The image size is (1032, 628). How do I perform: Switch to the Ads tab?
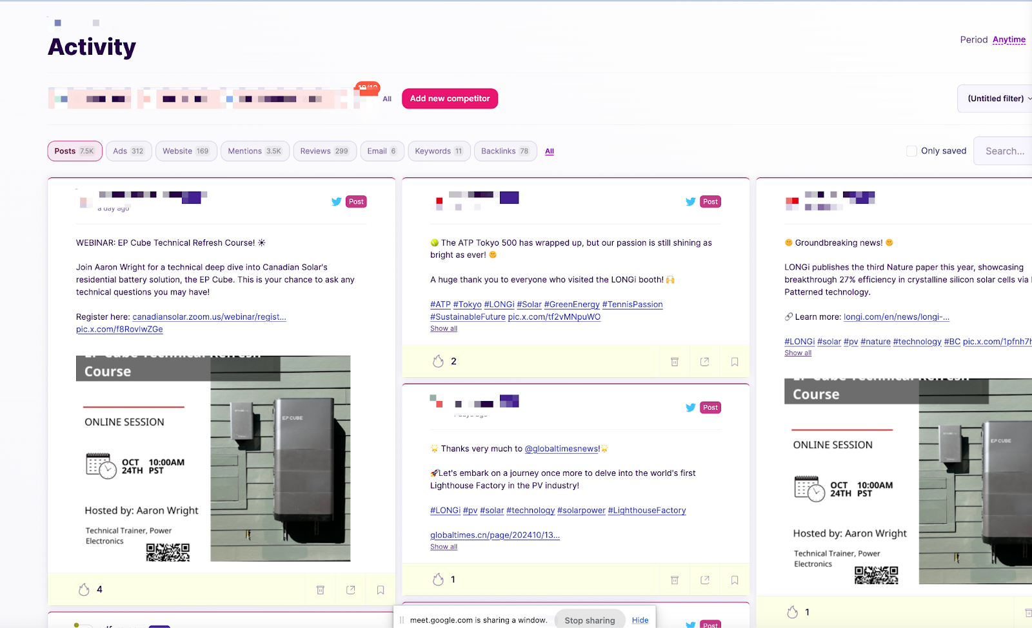pos(128,151)
